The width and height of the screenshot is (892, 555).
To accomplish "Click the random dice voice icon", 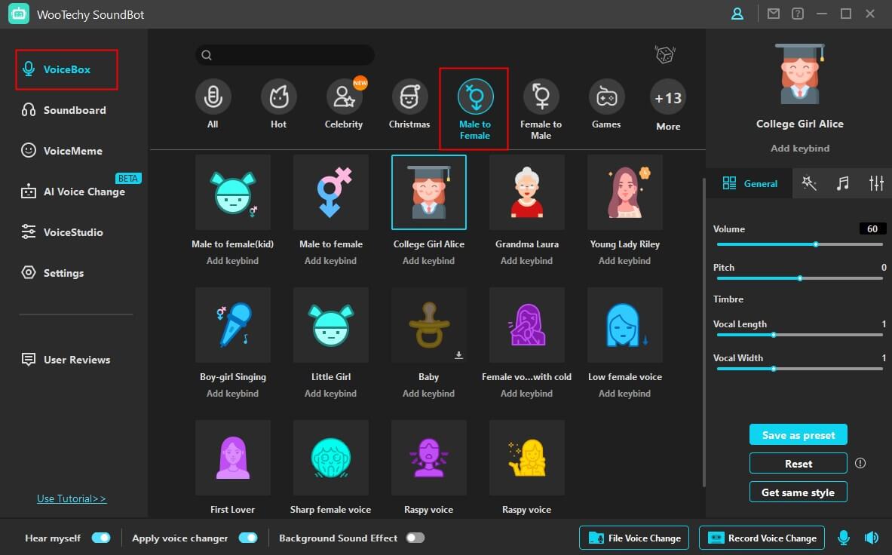I will [x=664, y=54].
